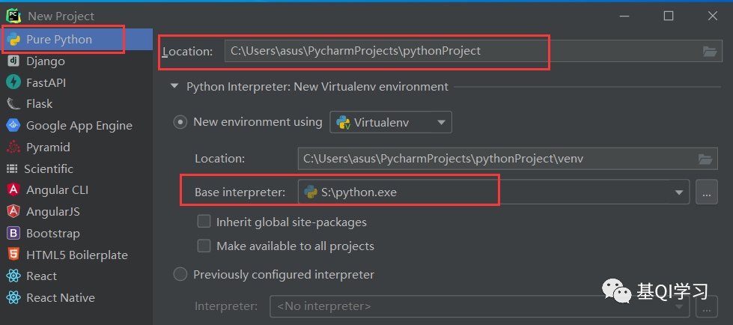Click the Scientific grid icon
This screenshot has height=325, width=733.
[x=12, y=168]
